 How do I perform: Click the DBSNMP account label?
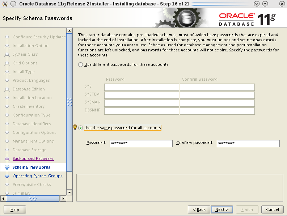pyautogui.click(x=93, y=110)
